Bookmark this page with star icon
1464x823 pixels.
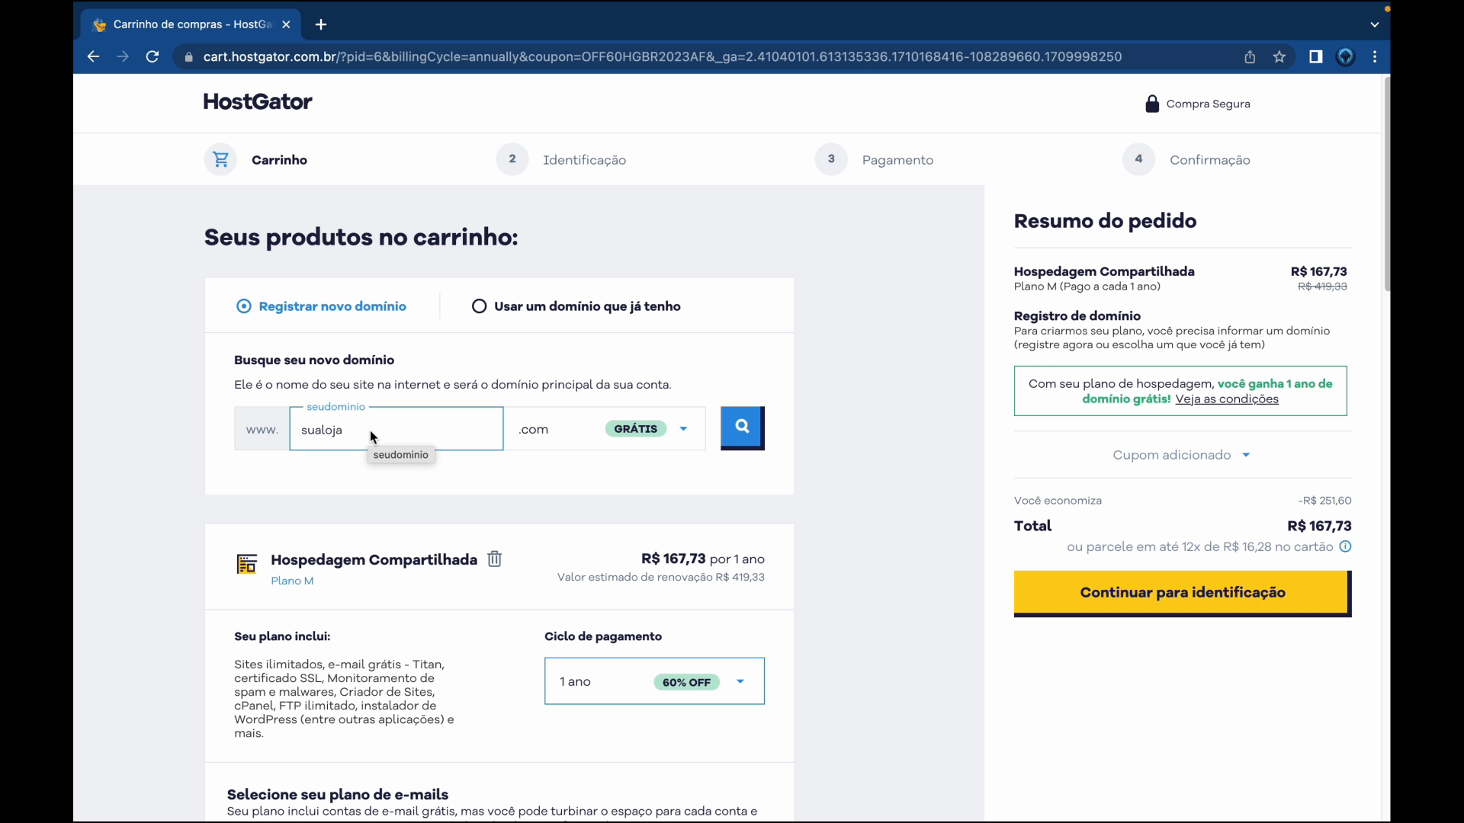pos(1279,56)
